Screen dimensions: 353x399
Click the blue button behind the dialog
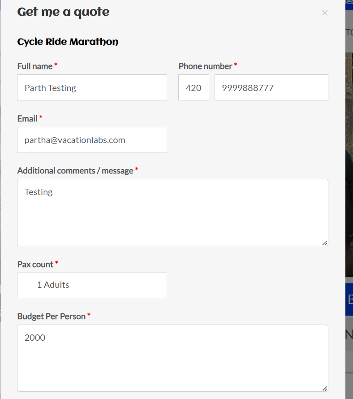[x=349, y=299]
